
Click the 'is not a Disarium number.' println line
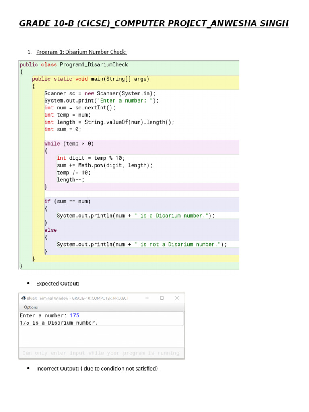(142, 244)
